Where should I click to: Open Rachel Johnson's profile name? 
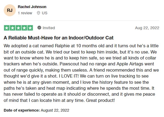click(32, 7)
